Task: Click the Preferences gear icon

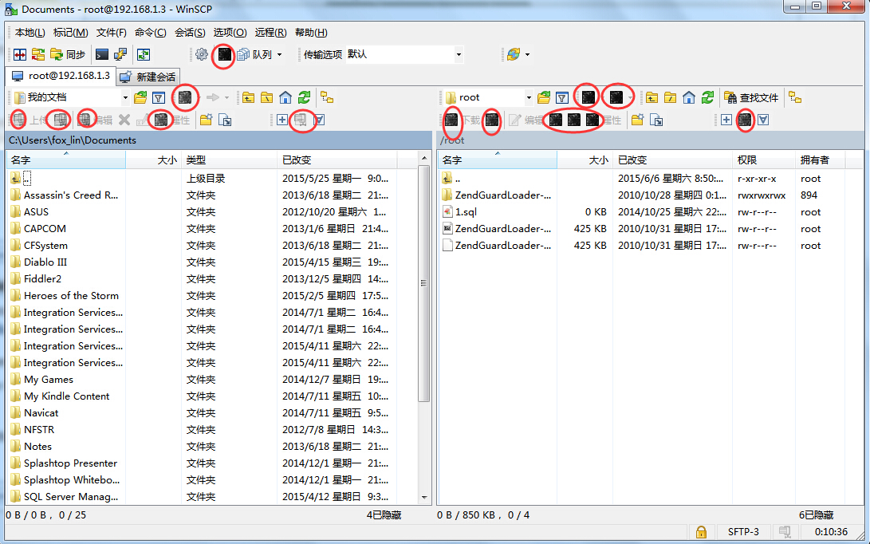Action: 201,54
